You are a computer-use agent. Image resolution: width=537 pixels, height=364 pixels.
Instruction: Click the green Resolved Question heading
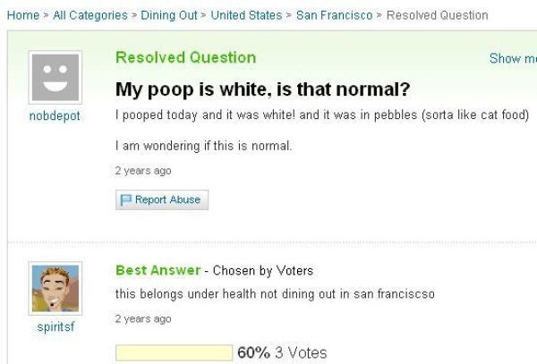[185, 57]
